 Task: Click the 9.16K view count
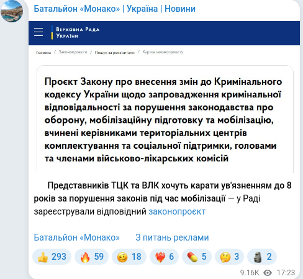click(x=250, y=273)
